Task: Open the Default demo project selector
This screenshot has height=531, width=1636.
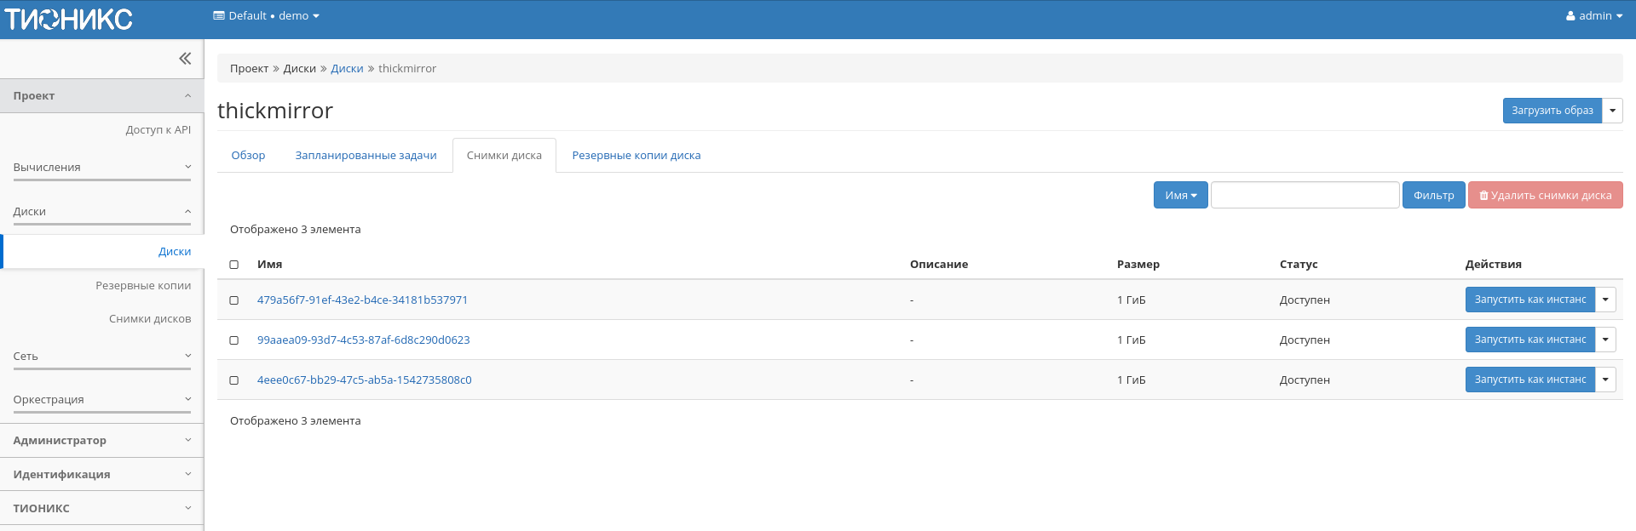Action: tap(266, 16)
